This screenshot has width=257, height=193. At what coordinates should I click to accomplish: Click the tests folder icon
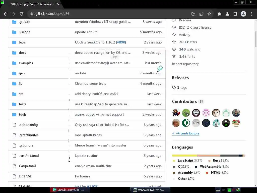coord(14,104)
